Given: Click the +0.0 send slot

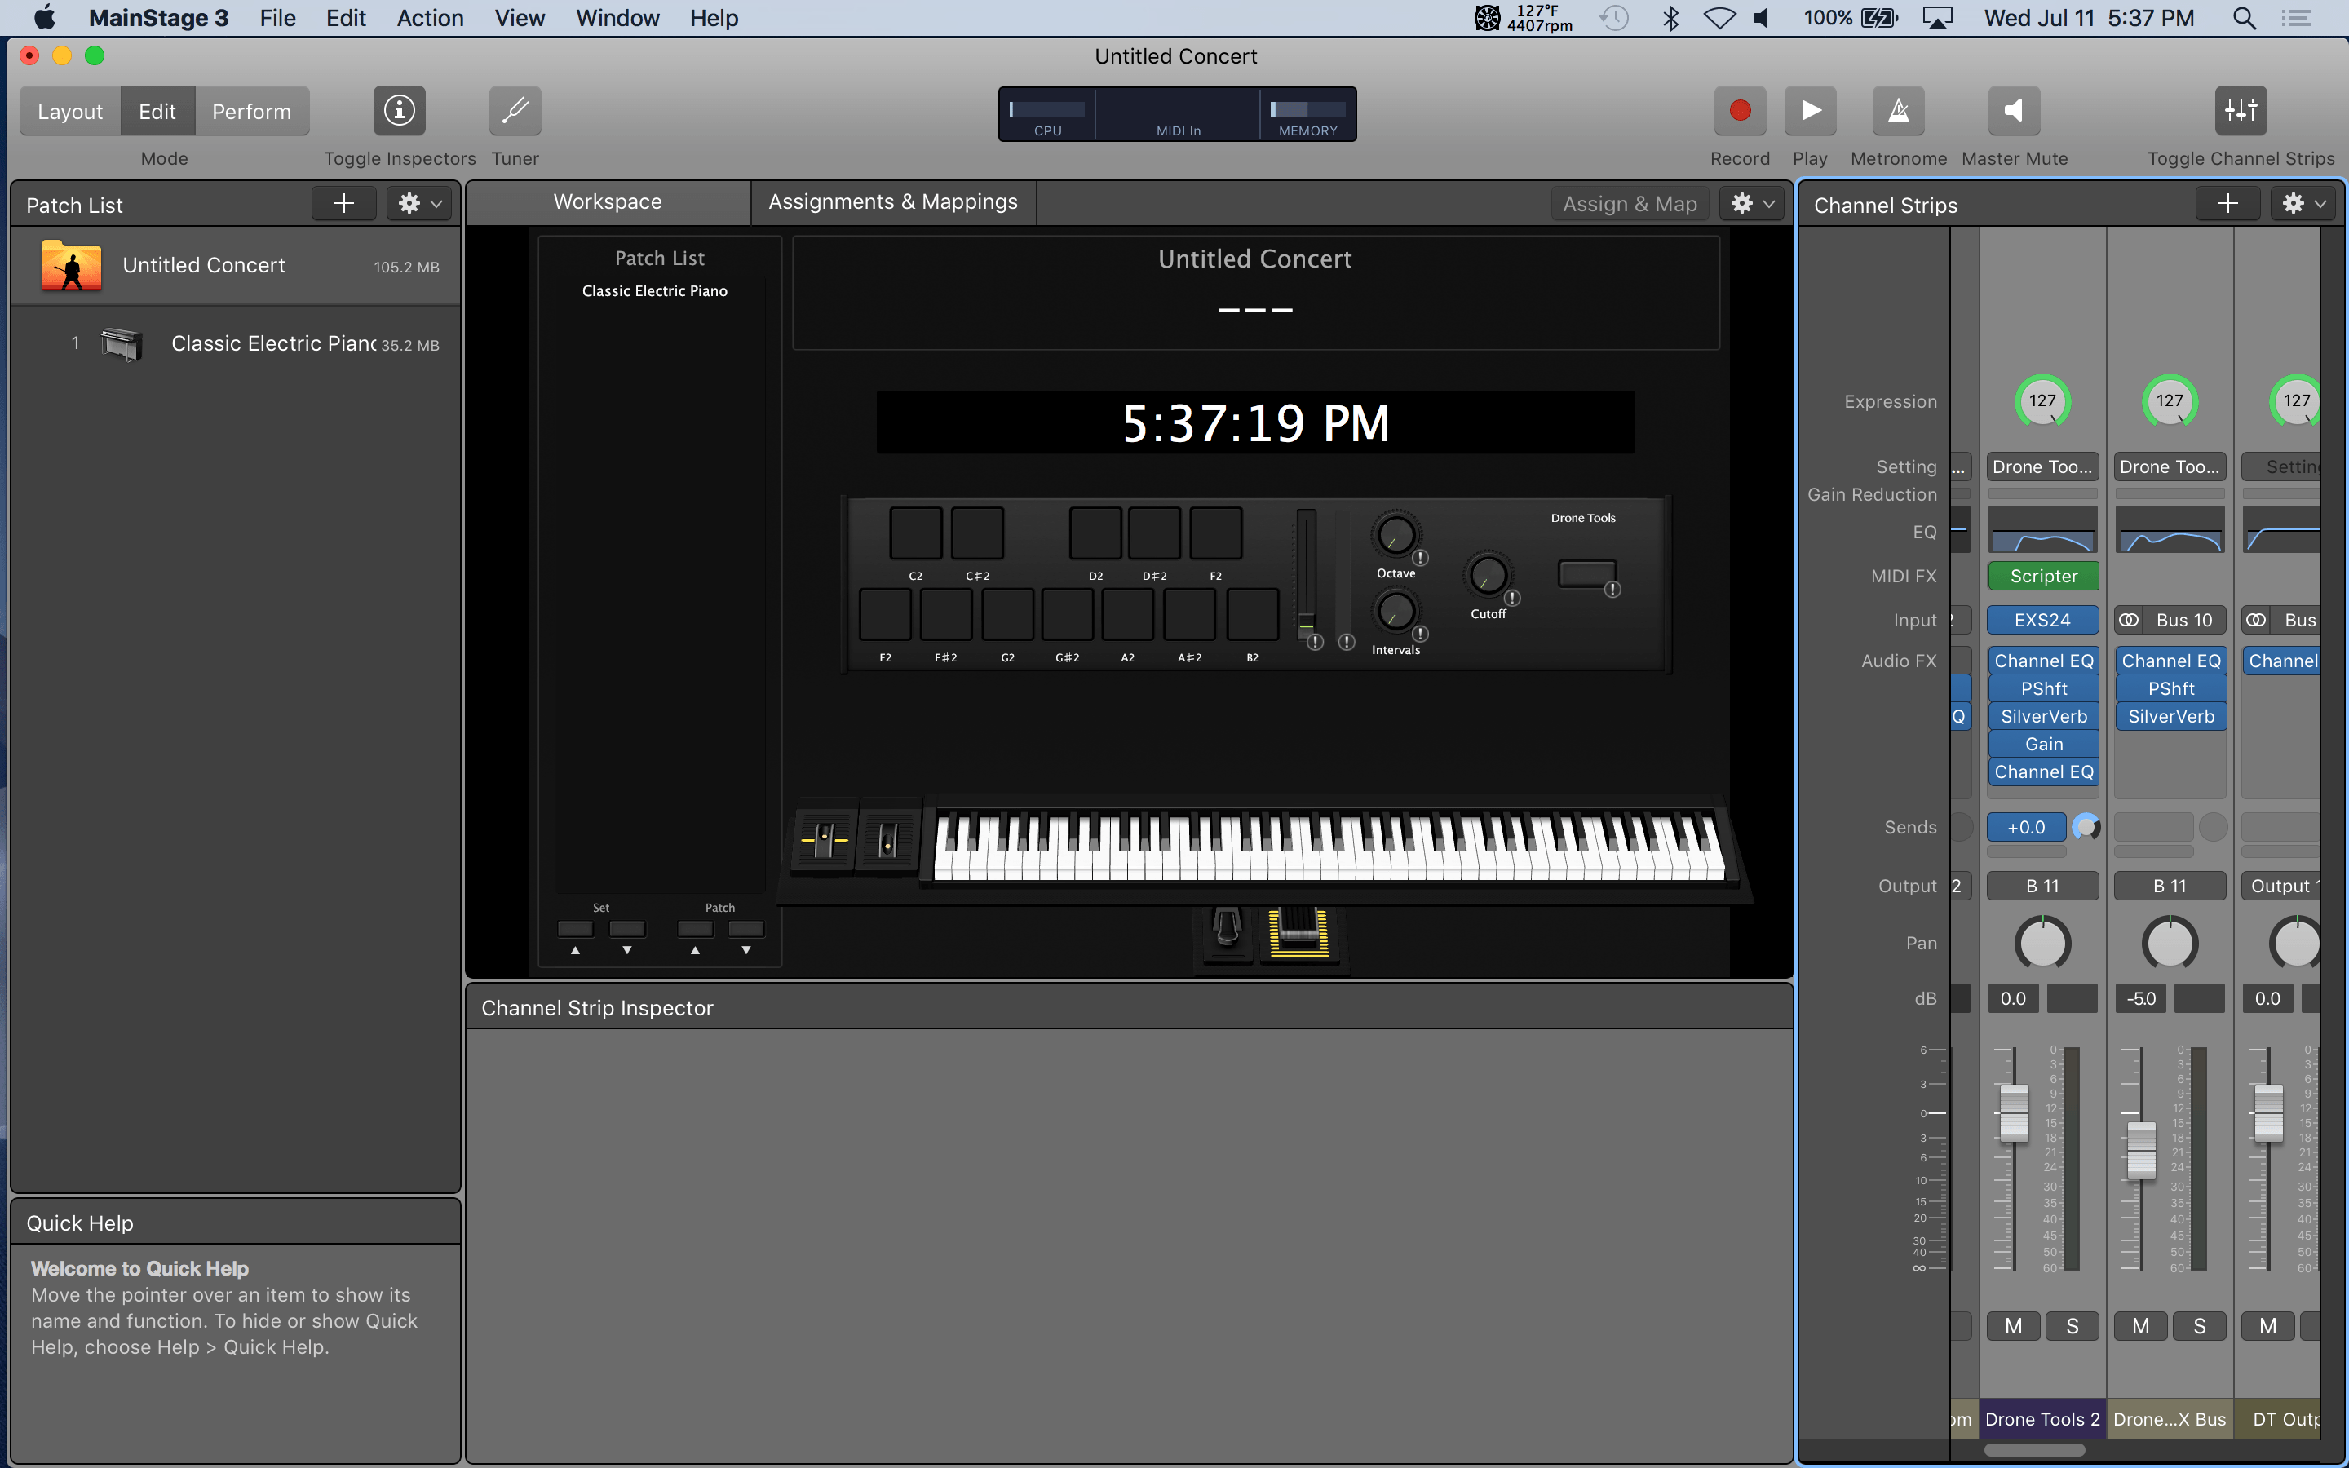Looking at the screenshot, I should [2027, 827].
